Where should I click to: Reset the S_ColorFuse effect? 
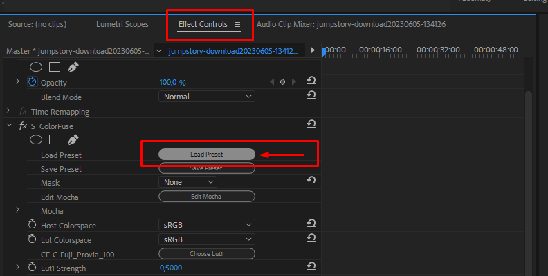tap(311, 124)
